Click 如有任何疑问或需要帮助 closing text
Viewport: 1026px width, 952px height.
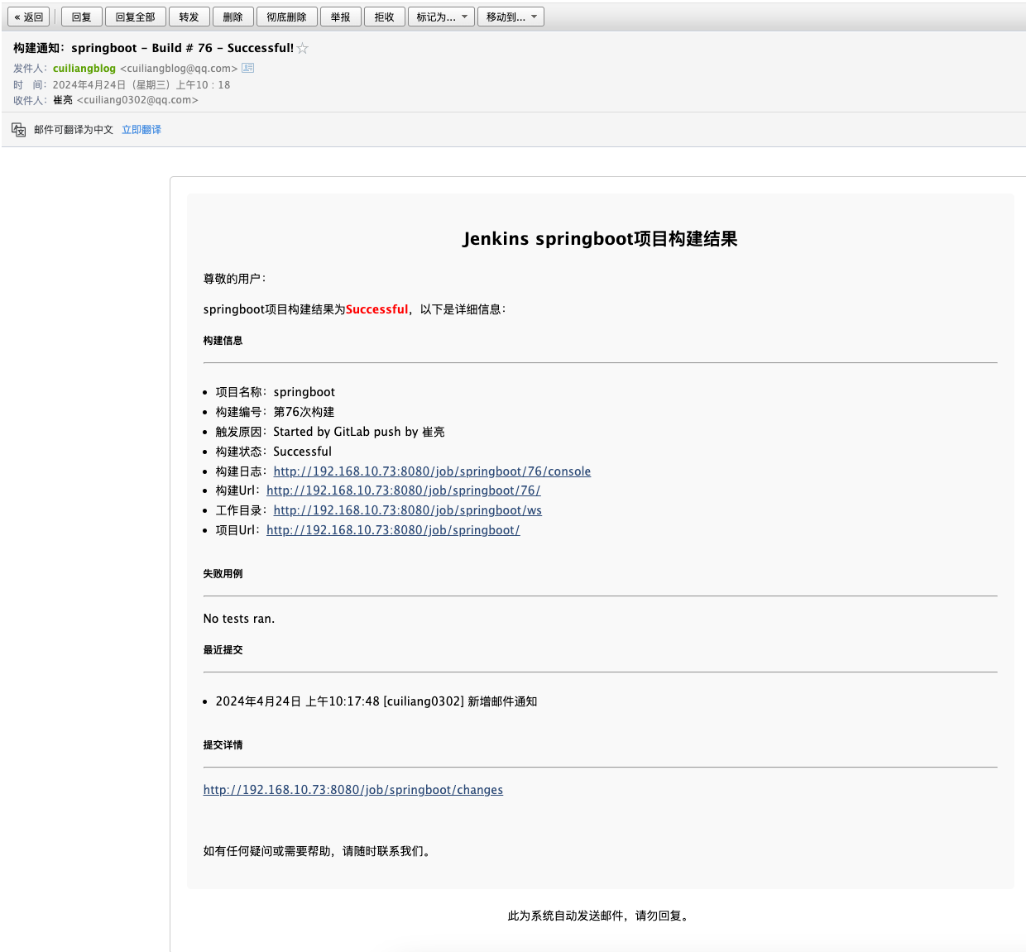[319, 851]
